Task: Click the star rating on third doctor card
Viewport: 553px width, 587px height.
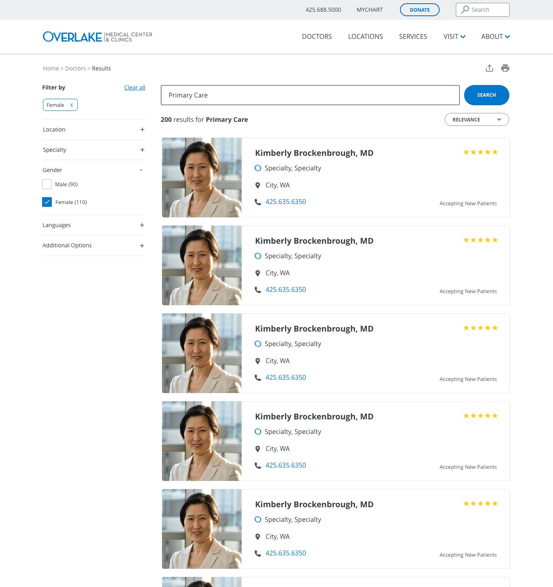Action: (x=481, y=328)
